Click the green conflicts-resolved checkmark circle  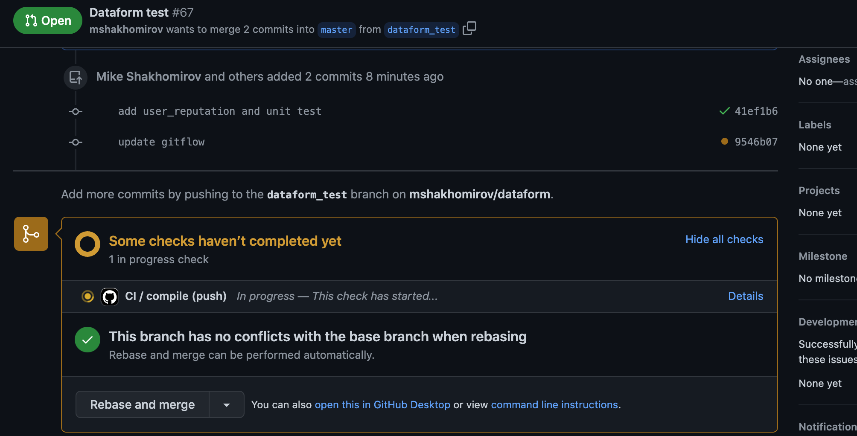pyautogui.click(x=87, y=340)
